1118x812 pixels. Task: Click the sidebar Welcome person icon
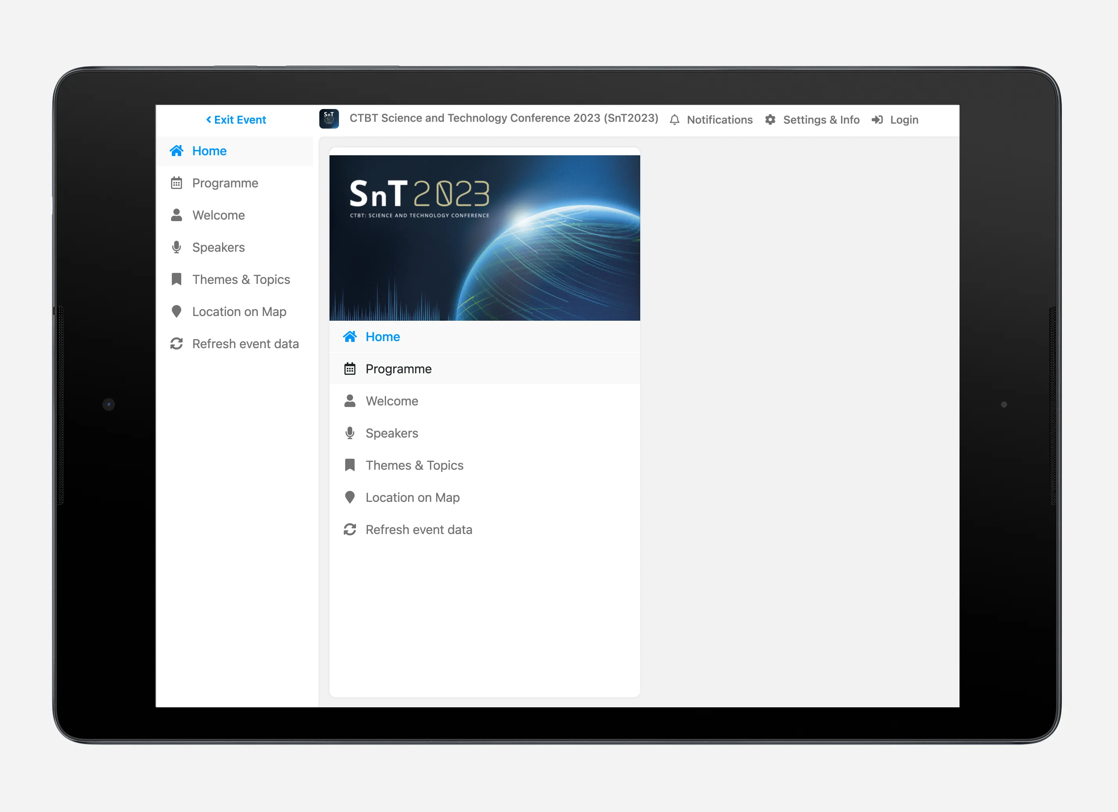177,215
